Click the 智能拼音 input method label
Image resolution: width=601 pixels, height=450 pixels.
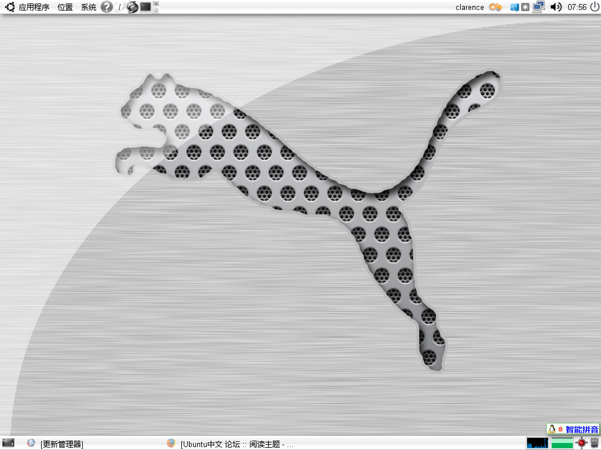582,429
